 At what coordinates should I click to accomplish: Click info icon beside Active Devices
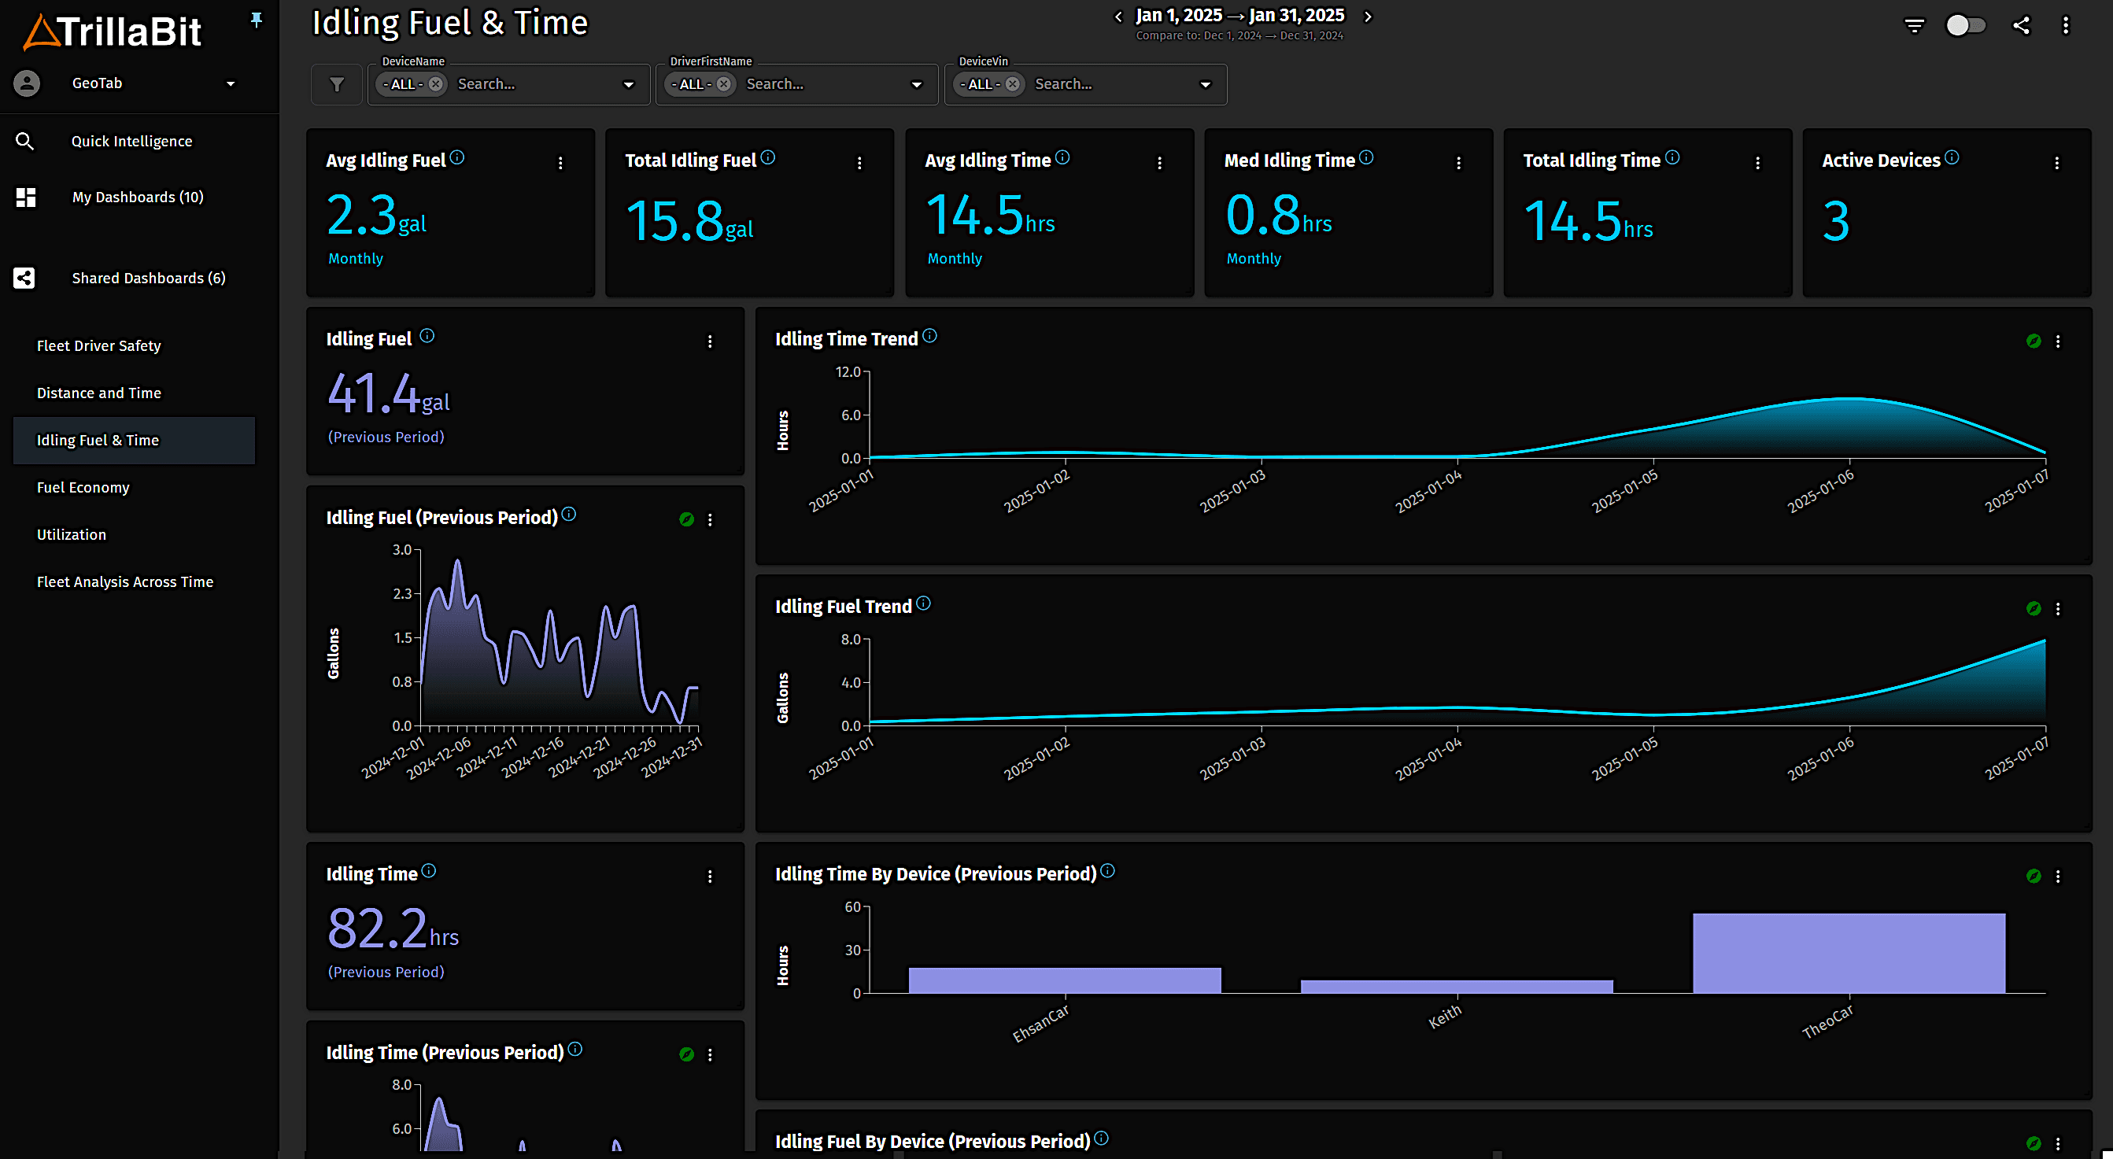click(x=1952, y=157)
